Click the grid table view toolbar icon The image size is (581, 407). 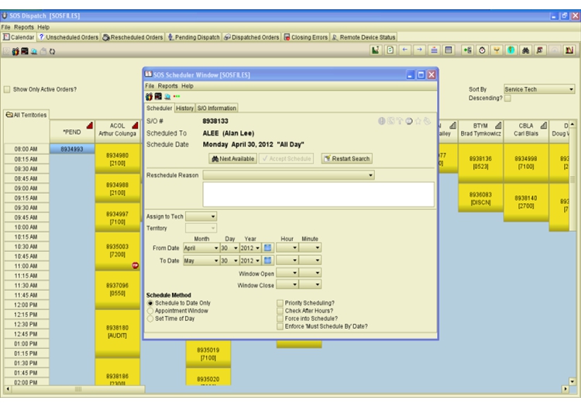(449, 50)
